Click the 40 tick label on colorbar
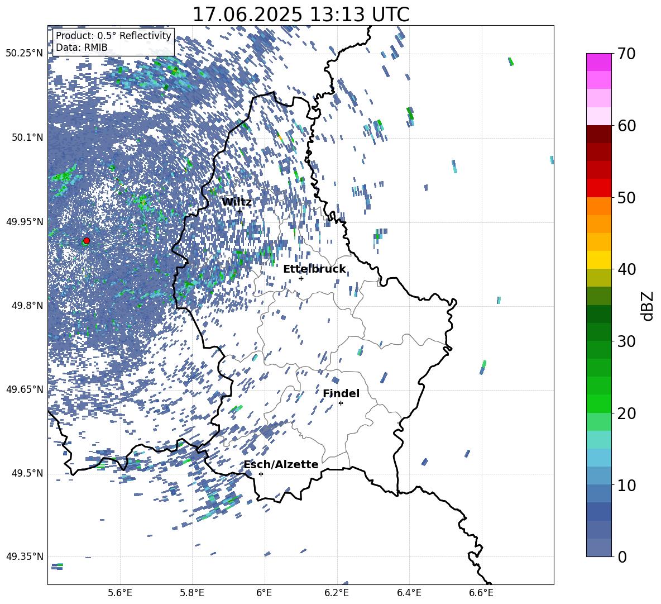Image resolution: width=661 pixels, height=604 pixels. 626,269
